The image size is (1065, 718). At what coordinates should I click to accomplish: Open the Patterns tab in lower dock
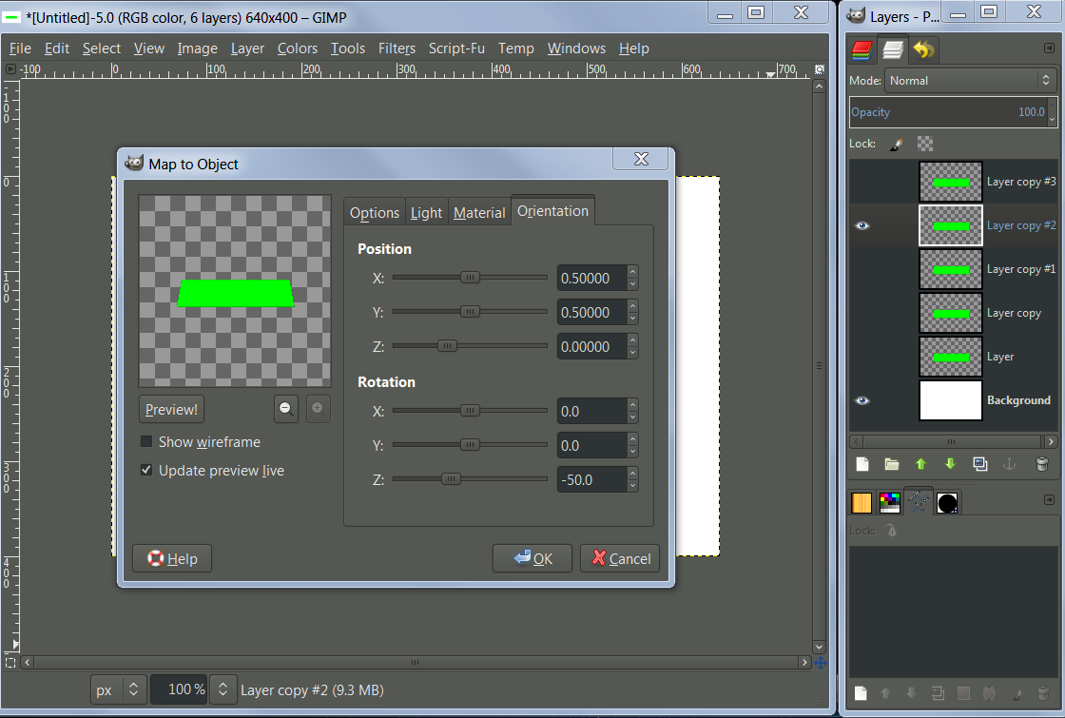click(862, 503)
